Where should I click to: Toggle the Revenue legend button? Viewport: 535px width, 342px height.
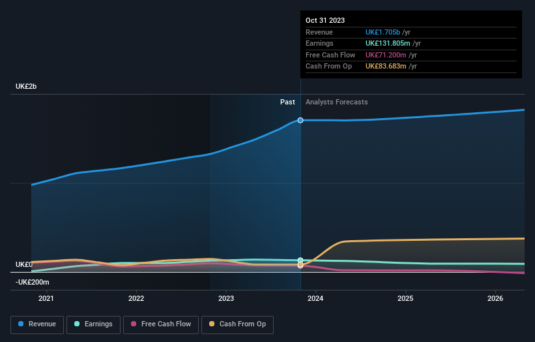tap(37, 324)
